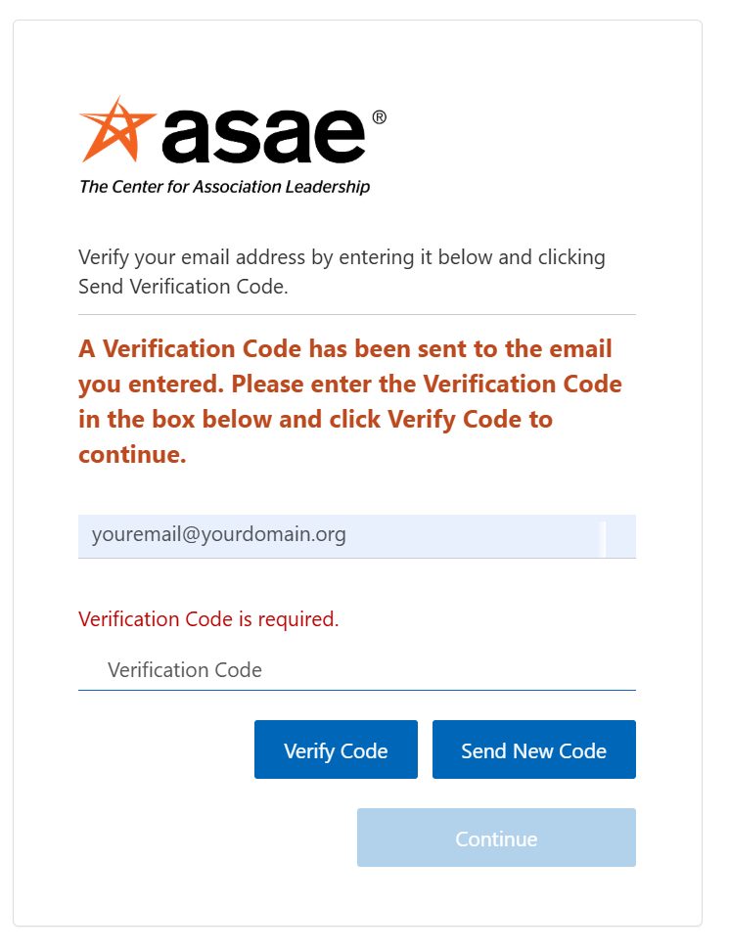Click the 'Verification Code' placeholder text
The image size is (729, 952).
tap(185, 670)
